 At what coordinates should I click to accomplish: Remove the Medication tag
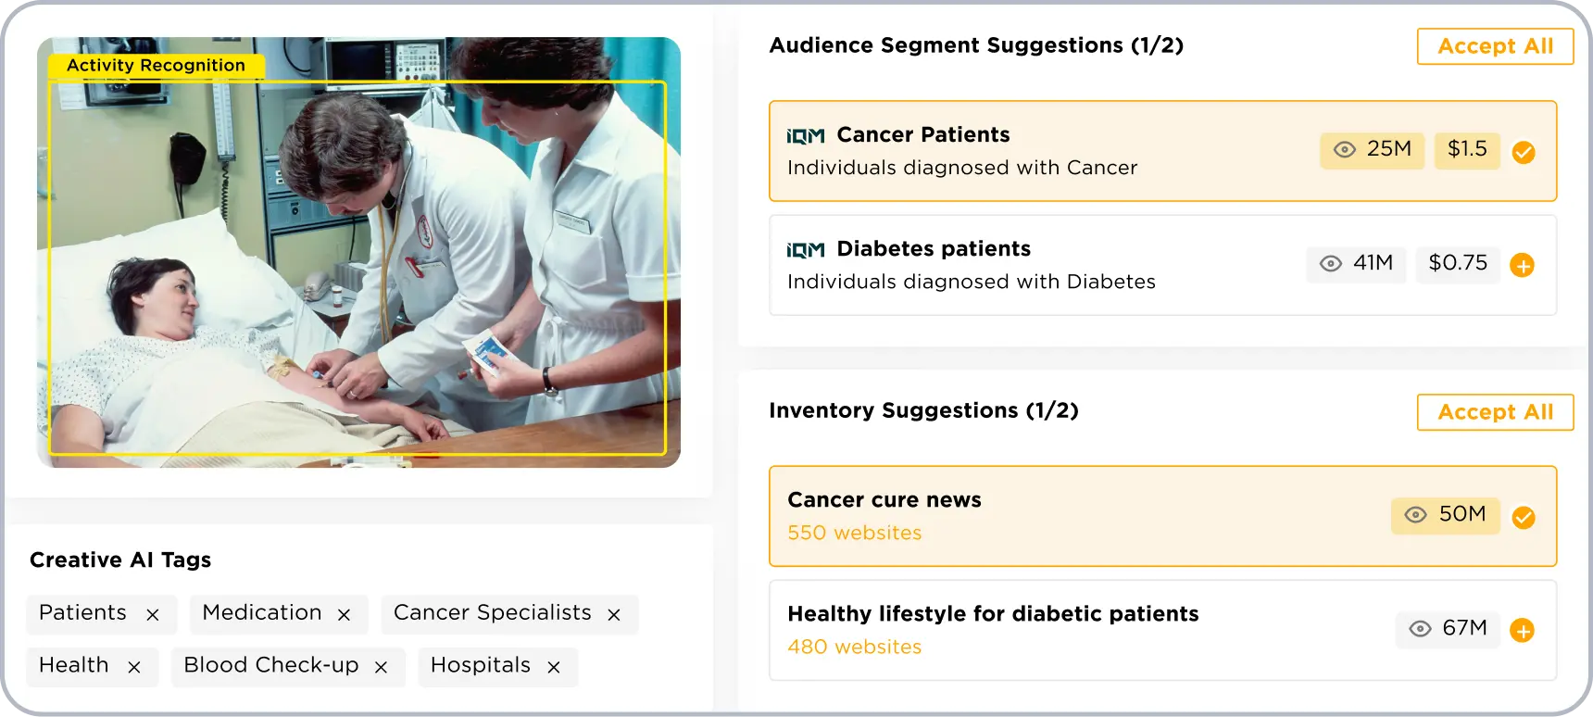344,615
